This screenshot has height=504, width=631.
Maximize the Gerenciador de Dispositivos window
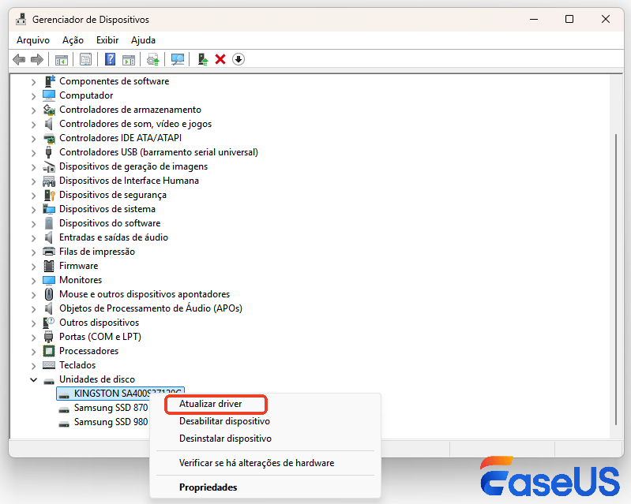[569, 19]
